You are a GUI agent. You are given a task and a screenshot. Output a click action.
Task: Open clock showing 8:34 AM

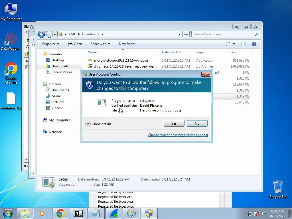coord(277,214)
